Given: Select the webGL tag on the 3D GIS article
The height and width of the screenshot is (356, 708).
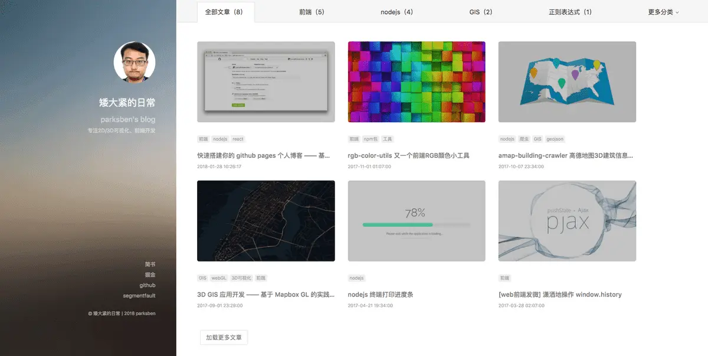Looking at the screenshot, I should tap(218, 277).
